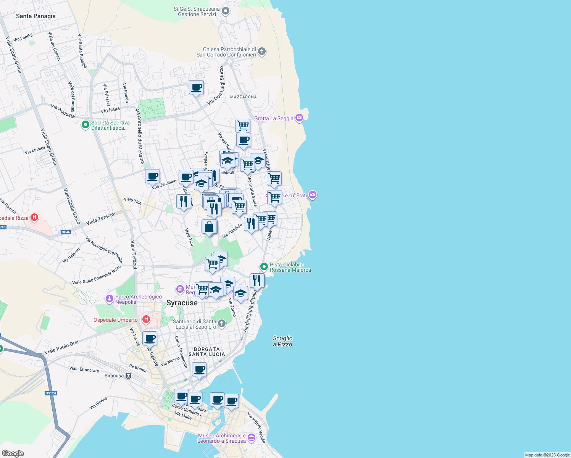Click the Google logo
This screenshot has width=571, height=458.
[13, 453]
